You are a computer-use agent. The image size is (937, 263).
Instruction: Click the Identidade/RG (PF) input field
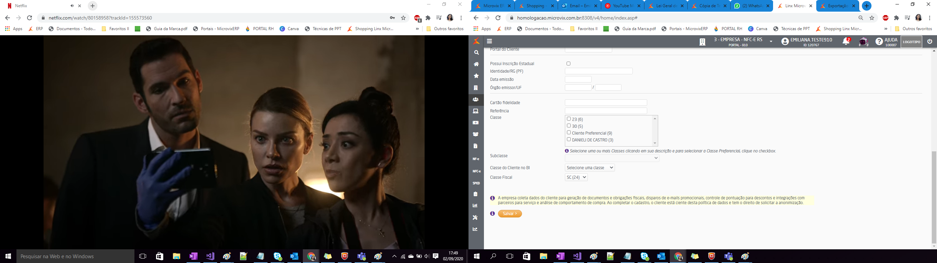point(599,71)
